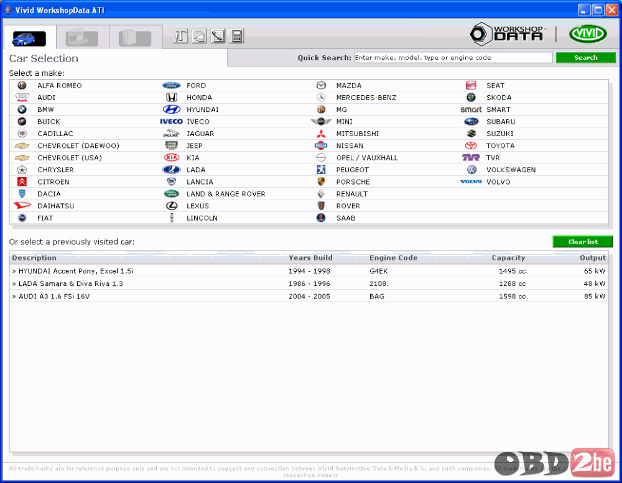Choose the Volkswagen VW logo
622x483 pixels.
pyautogui.click(x=471, y=170)
